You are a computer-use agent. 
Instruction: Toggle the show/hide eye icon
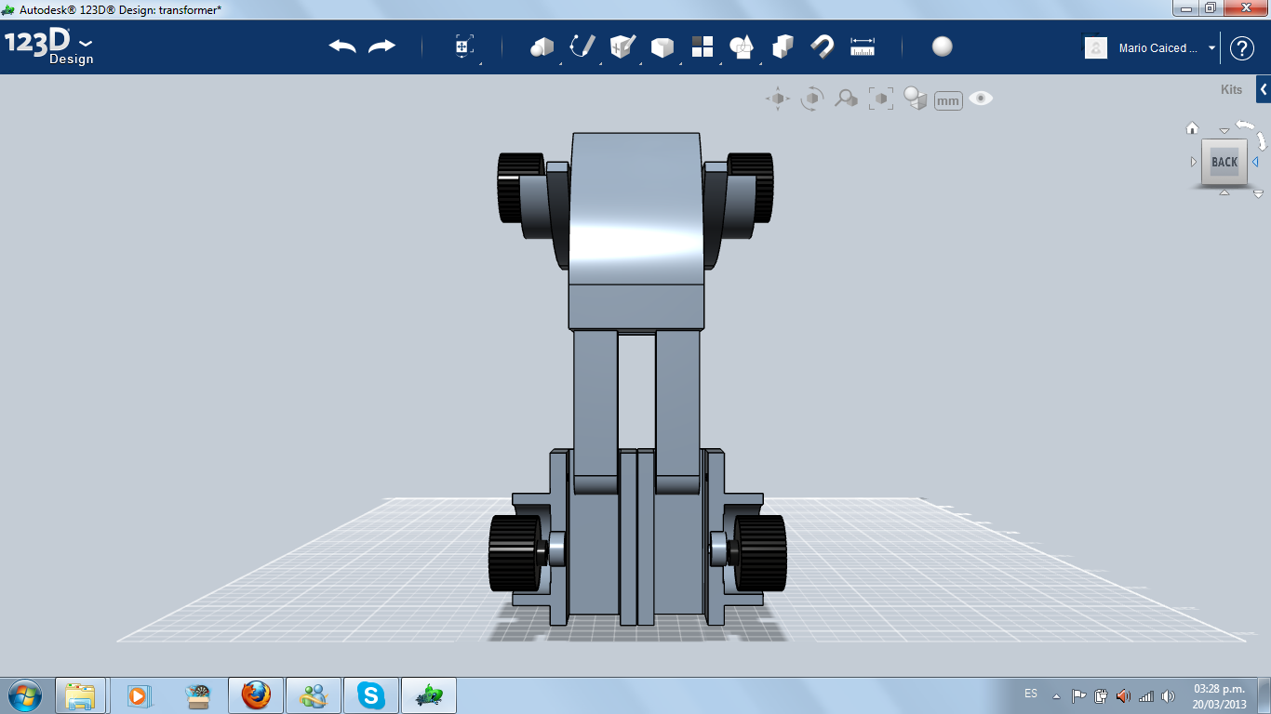pos(981,99)
